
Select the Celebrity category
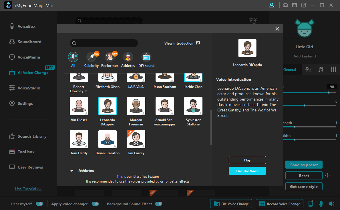coord(92,60)
